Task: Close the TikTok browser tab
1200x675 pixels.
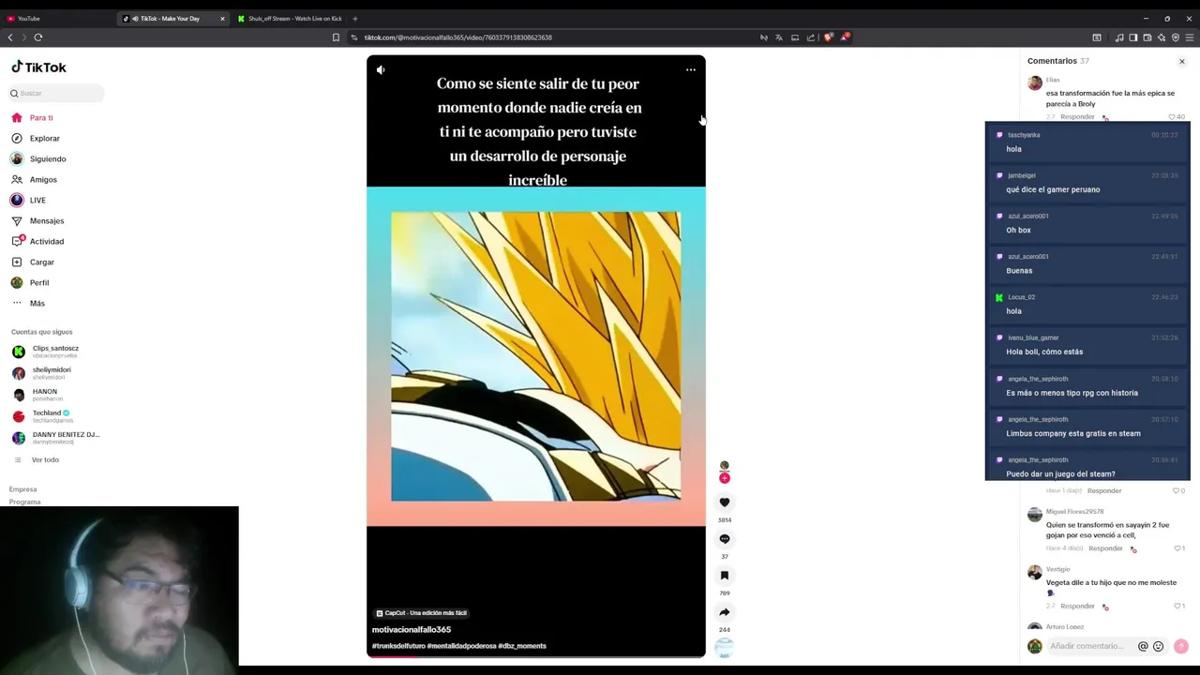Action: point(222,19)
